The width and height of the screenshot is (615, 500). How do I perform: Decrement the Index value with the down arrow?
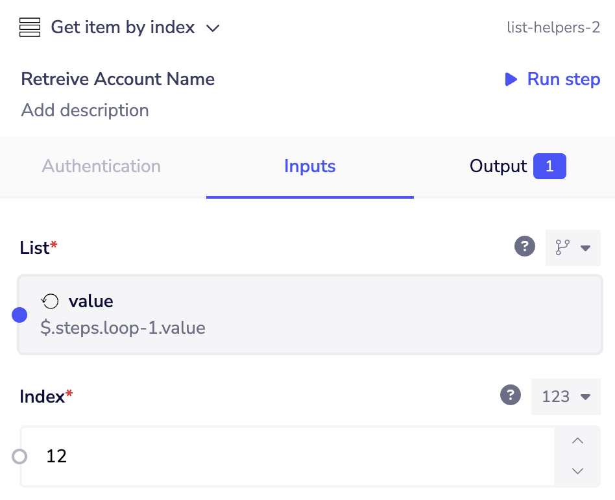(x=577, y=471)
